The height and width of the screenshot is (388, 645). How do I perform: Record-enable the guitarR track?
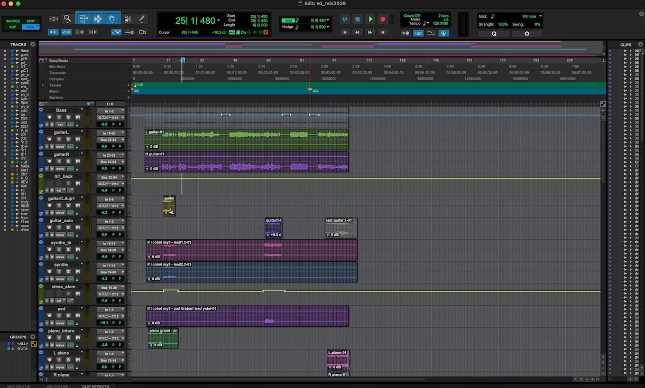50,162
